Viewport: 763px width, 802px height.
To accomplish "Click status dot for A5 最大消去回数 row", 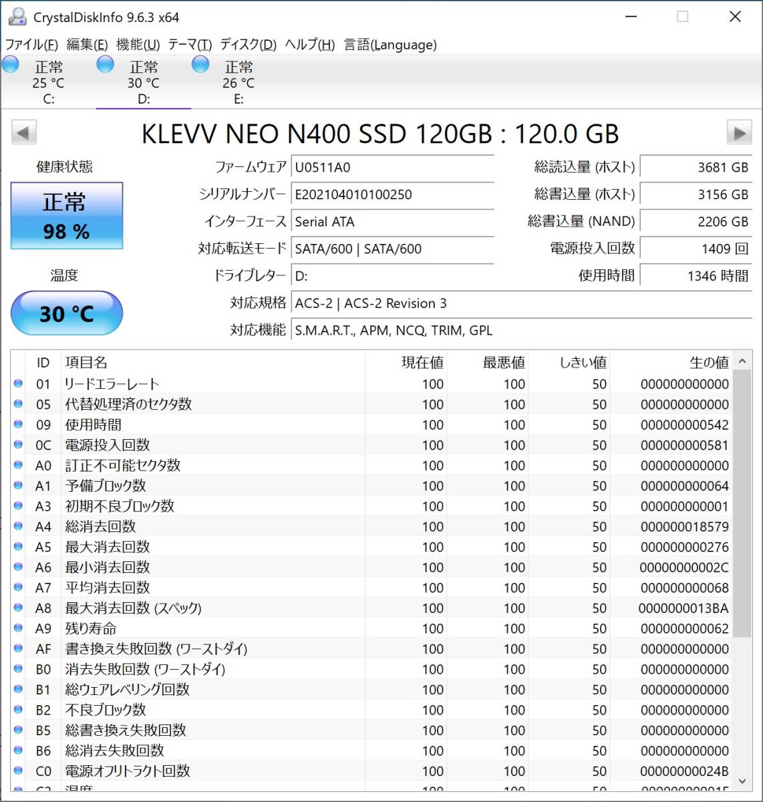I will pos(19,547).
